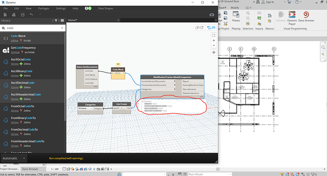This screenshot has height=176, width=327.
Task: Select FromDecimalCodeTo node result
Action: pos(32,132)
